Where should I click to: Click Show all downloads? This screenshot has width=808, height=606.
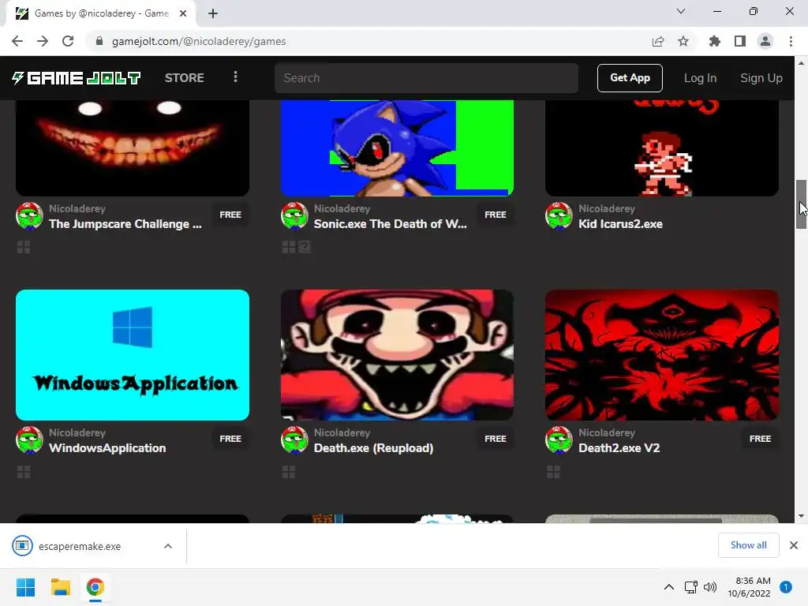point(748,545)
